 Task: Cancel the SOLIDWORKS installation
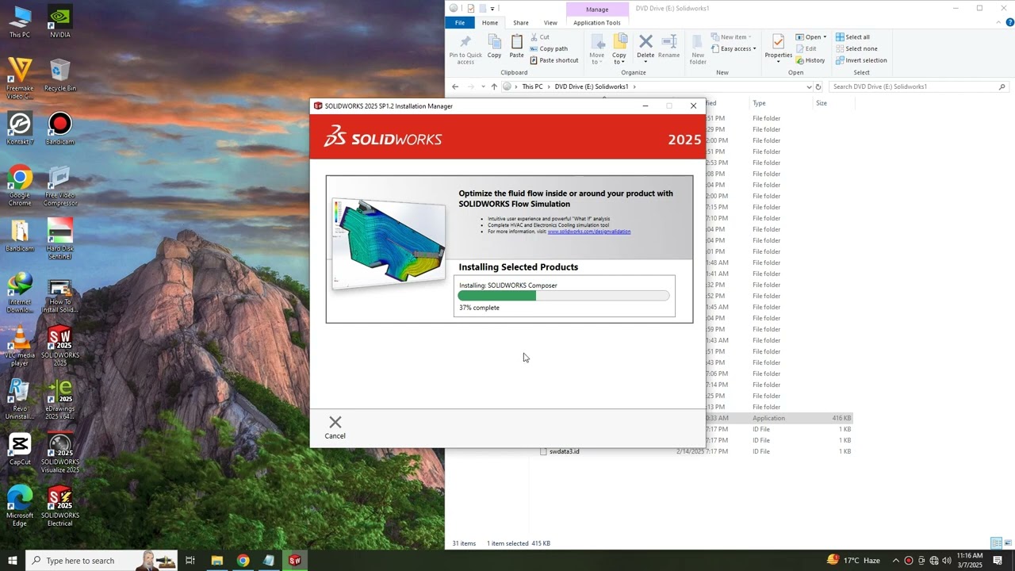[335, 427]
